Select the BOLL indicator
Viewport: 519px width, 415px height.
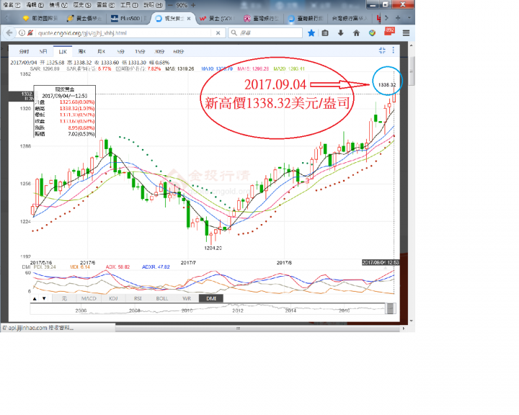(x=162, y=298)
